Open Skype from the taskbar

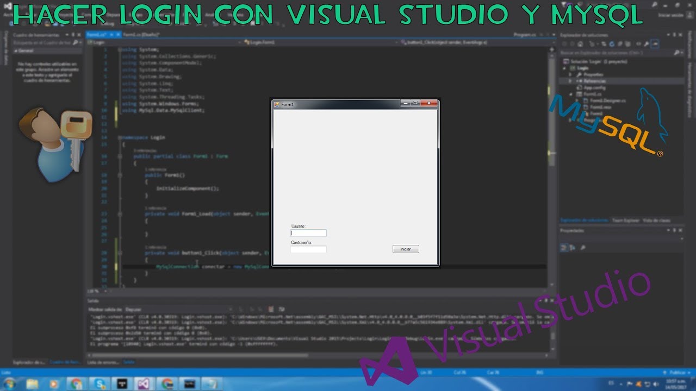pos(101,384)
